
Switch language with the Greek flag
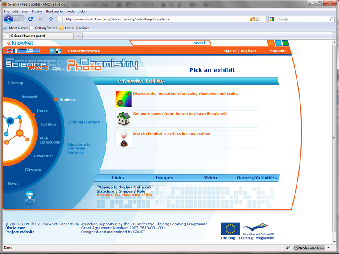click(x=30, y=51)
